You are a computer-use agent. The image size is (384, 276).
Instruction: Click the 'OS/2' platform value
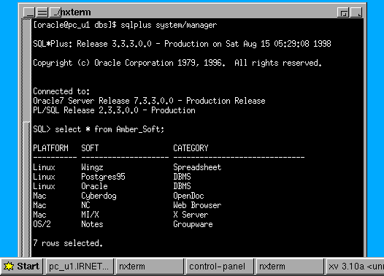42,224
